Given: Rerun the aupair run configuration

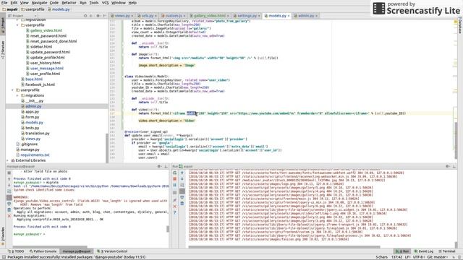Looking at the screenshot, I should (x=174, y=173).
